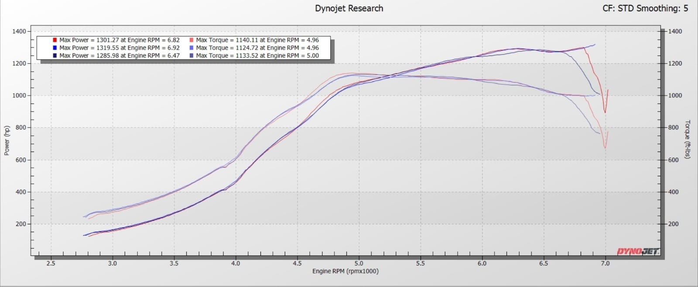Click the 5.0 tick on the RPM axis

(x=359, y=263)
